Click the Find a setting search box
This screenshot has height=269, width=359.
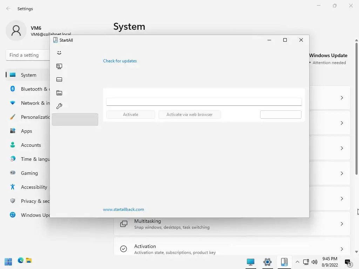28,55
